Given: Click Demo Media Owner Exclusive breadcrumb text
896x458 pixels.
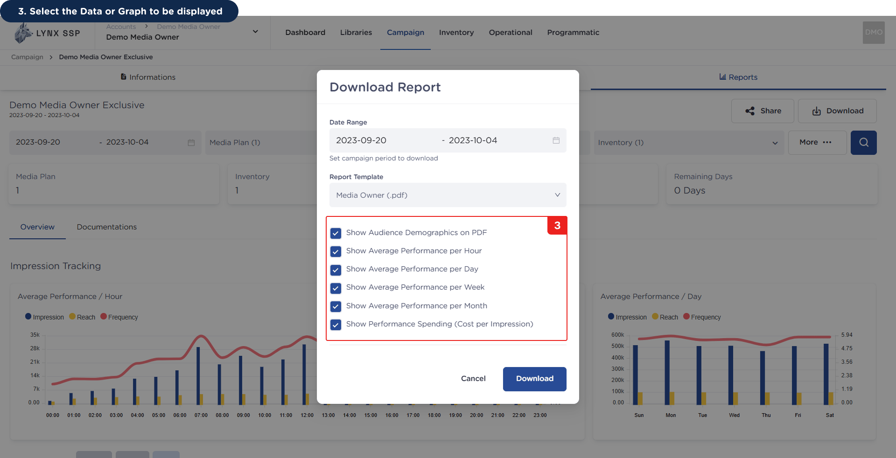Looking at the screenshot, I should click(106, 57).
